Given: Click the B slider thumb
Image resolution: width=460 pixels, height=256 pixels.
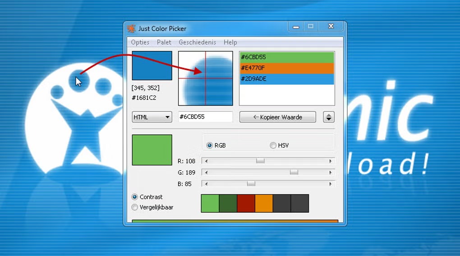Looking at the screenshot, I should click(x=251, y=184).
